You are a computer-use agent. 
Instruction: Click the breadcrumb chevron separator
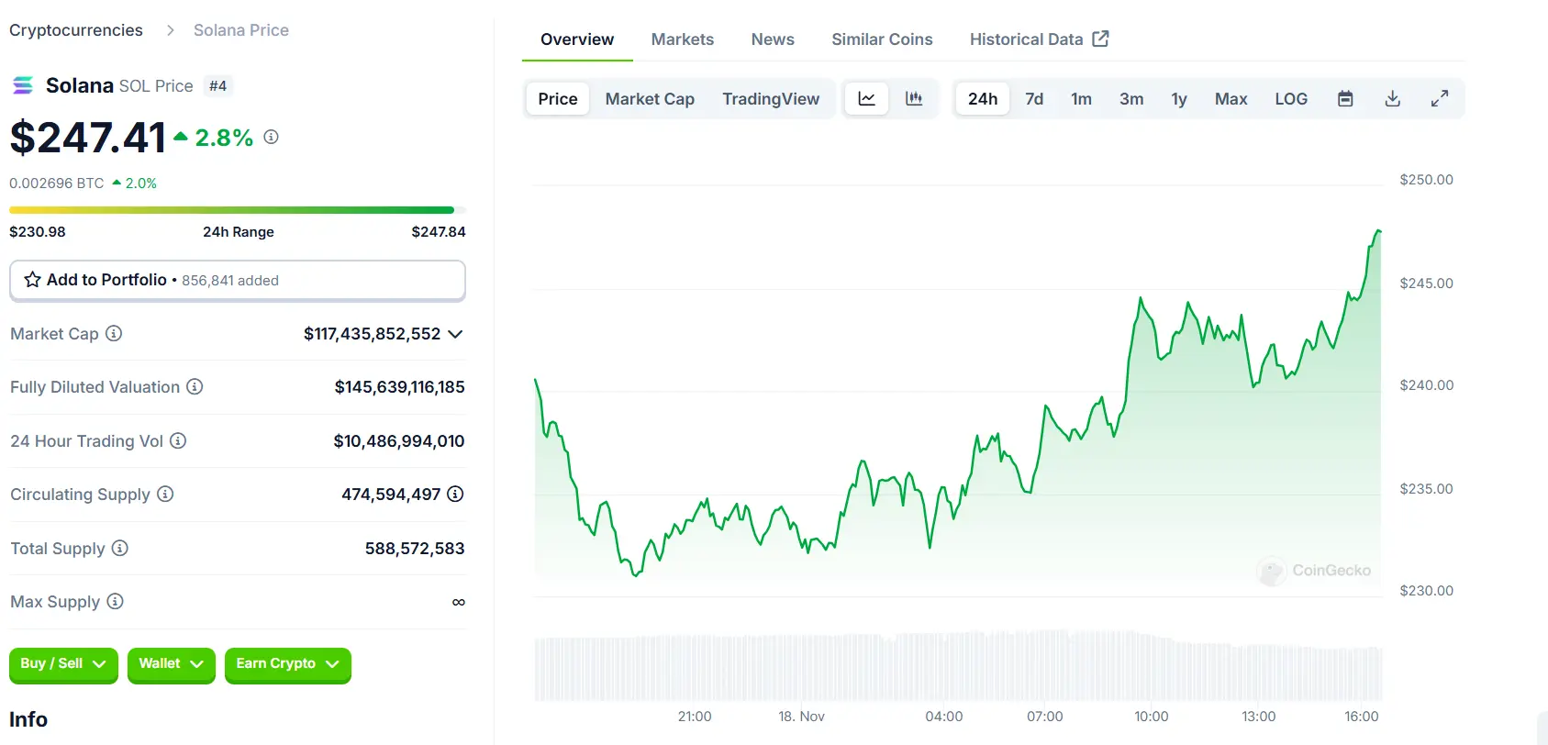tap(170, 30)
